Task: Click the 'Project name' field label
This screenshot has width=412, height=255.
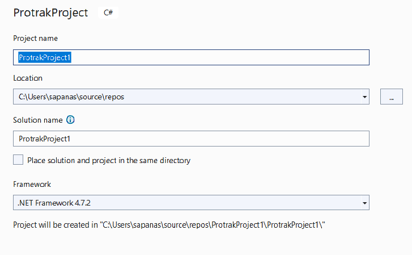Action: point(35,38)
